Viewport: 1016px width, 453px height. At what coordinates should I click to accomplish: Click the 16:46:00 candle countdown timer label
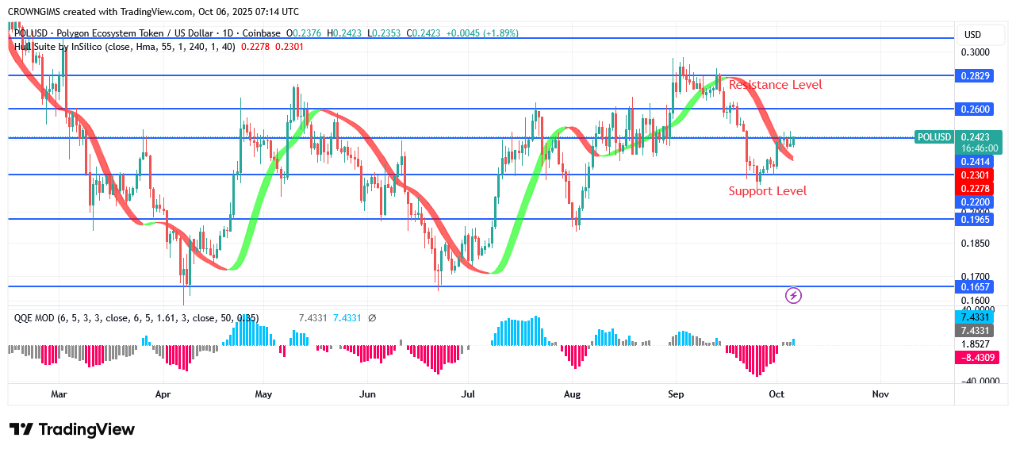point(980,148)
